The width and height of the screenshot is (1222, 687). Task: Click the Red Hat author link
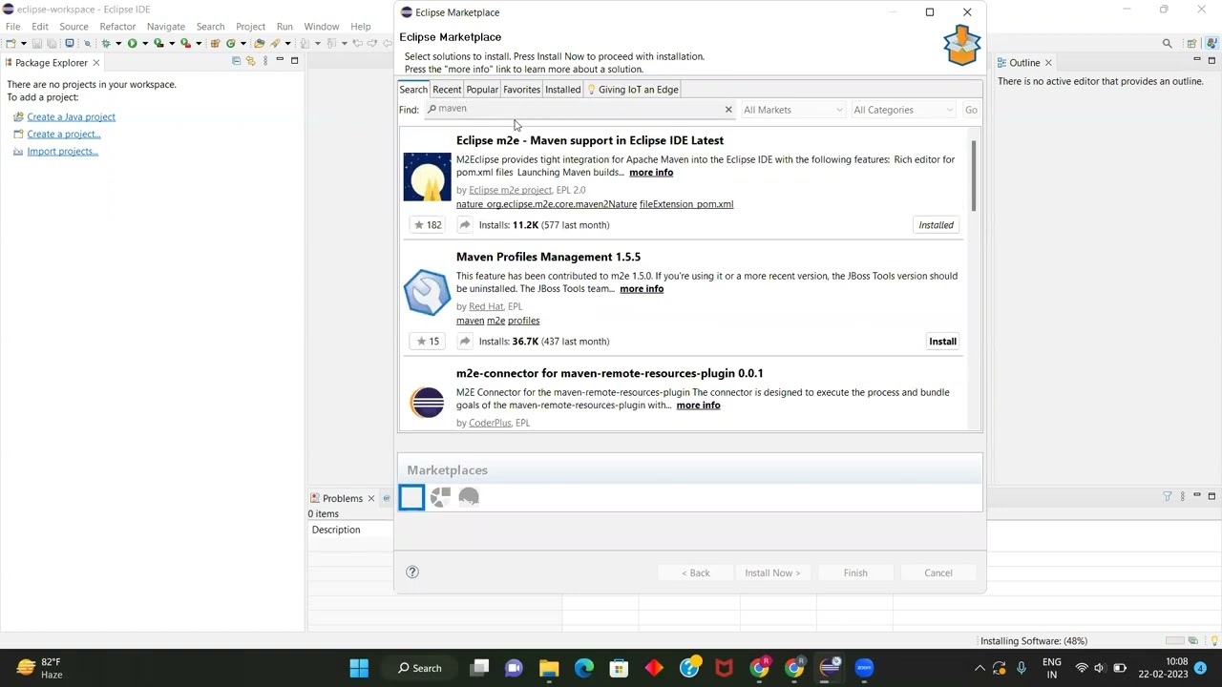(486, 306)
